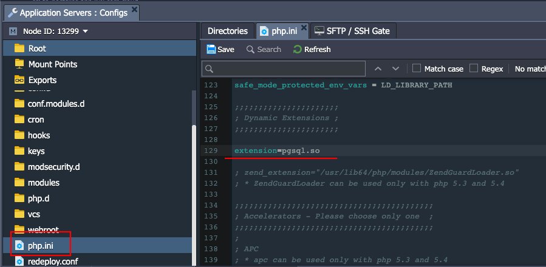This screenshot has height=267, width=546.
Task: Click the Search toolbar button
Action: pos(264,49)
